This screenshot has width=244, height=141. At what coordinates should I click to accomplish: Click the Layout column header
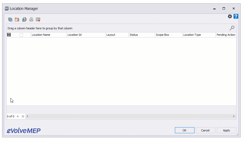(x=117, y=35)
